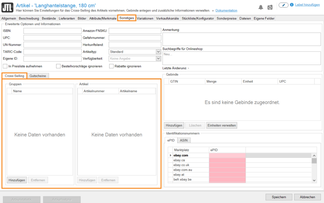Click the row indicator arrow beside ebay.com

171,155
